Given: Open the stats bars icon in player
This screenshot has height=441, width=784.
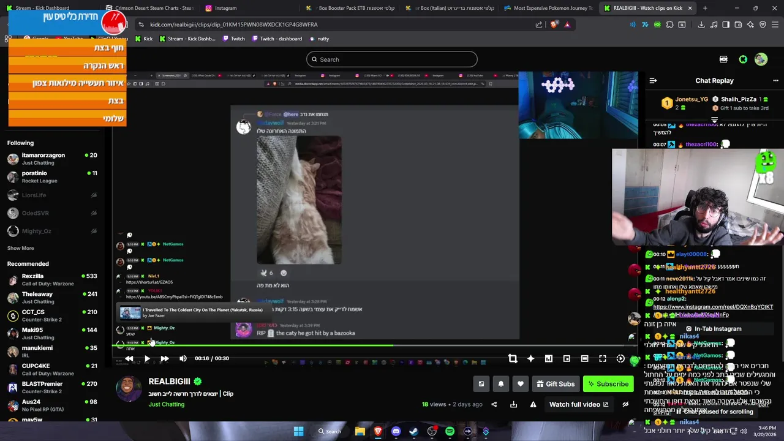Looking at the screenshot, I should point(549,358).
